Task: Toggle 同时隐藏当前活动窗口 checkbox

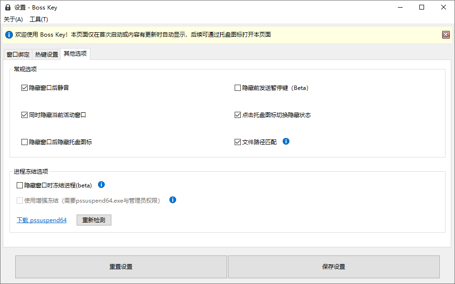Action: [24, 115]
